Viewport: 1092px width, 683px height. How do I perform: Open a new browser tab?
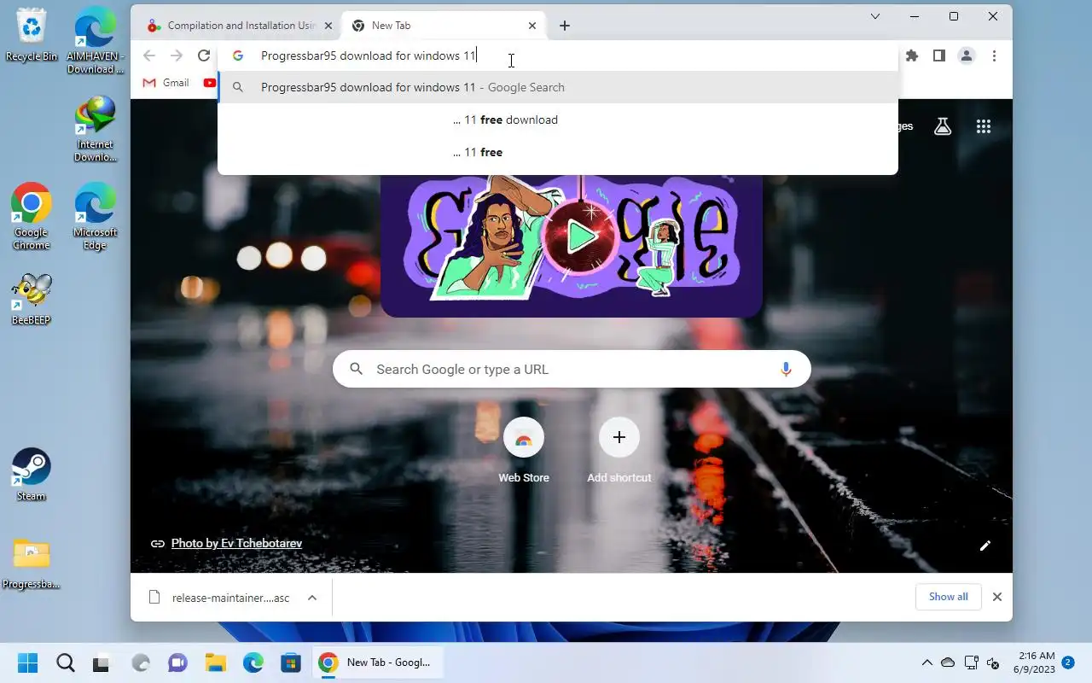[x=565, y=26]
